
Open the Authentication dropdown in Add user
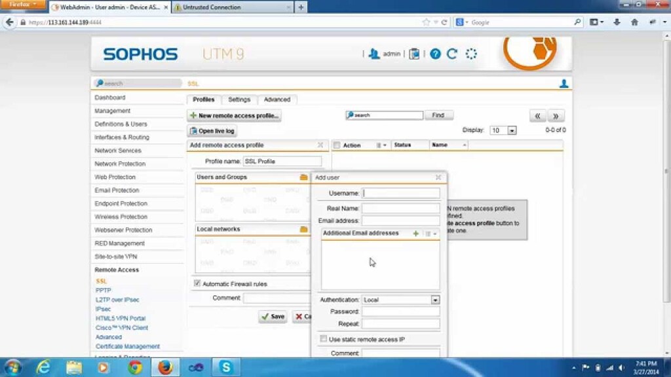point(434,299)
